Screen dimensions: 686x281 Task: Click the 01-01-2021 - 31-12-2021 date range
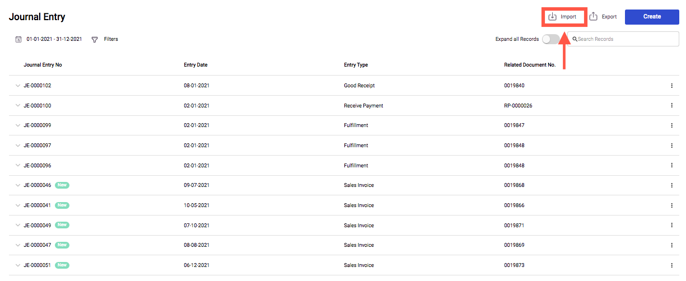[x=54, y=39]
